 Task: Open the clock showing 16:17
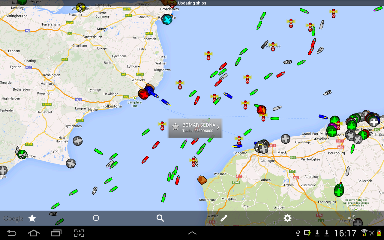(x=345, y=233)
